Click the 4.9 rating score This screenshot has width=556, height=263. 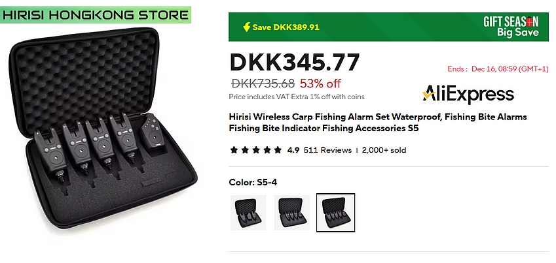(x=293, y=150)
